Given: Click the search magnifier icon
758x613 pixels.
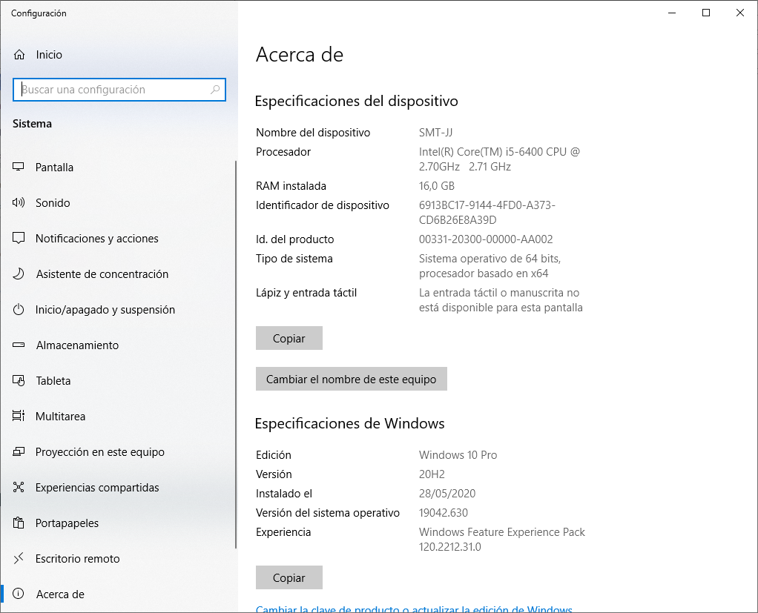Looking at the screenshot, I should 215,90.
